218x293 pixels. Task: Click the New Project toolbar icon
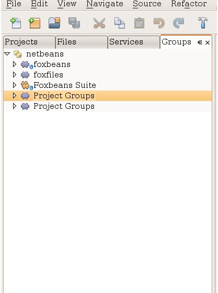tap(35, 23)
